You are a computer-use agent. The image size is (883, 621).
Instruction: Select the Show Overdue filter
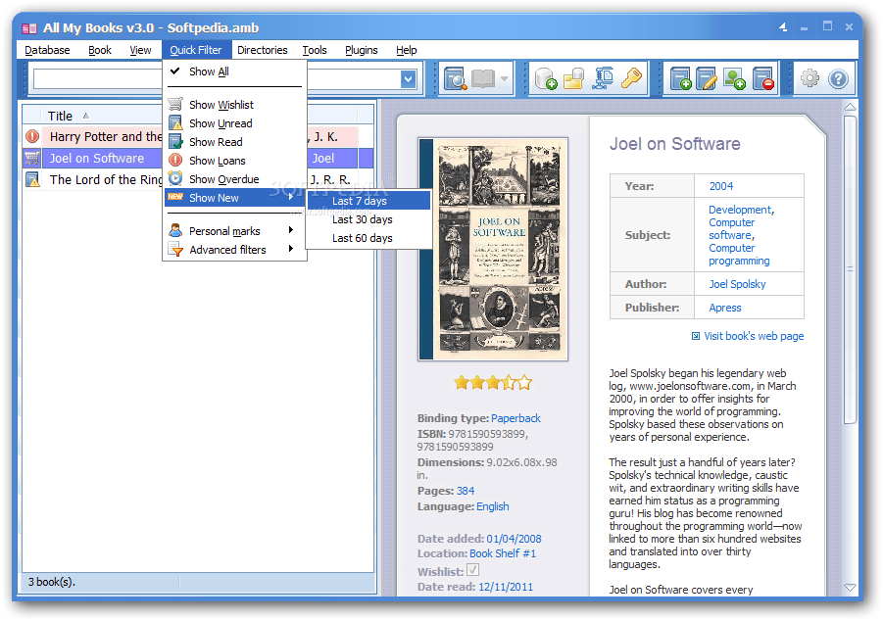[234, 179]
